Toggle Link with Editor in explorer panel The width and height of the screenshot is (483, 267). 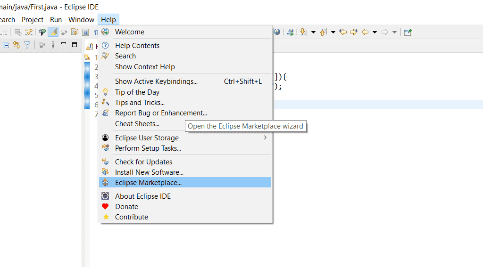[x=17, y=45]
